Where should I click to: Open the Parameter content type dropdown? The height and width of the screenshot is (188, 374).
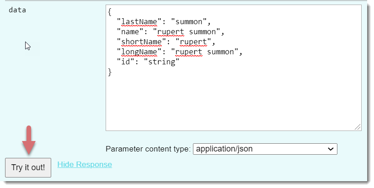click(x=265, y=149)
